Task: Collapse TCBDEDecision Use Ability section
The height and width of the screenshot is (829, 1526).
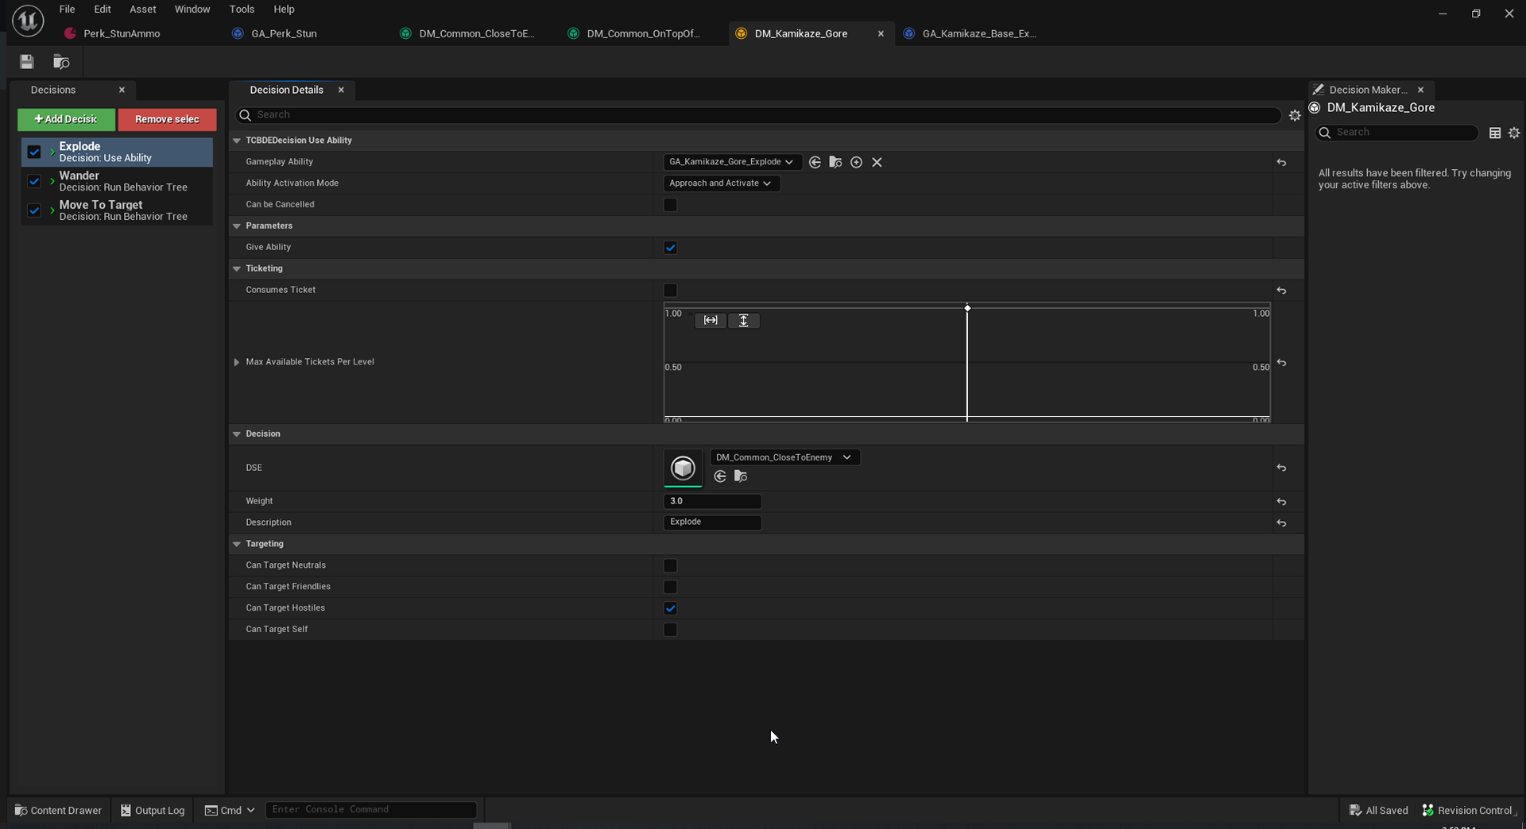Action: coord(237,141)
